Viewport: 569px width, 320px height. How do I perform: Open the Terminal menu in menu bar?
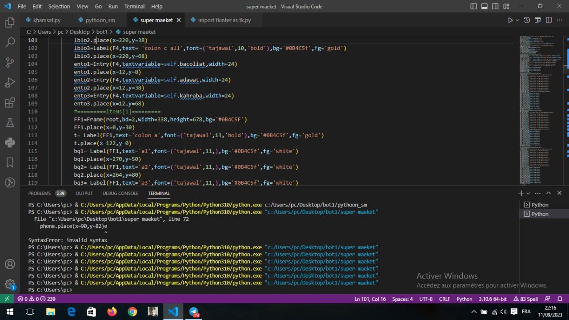134,6
